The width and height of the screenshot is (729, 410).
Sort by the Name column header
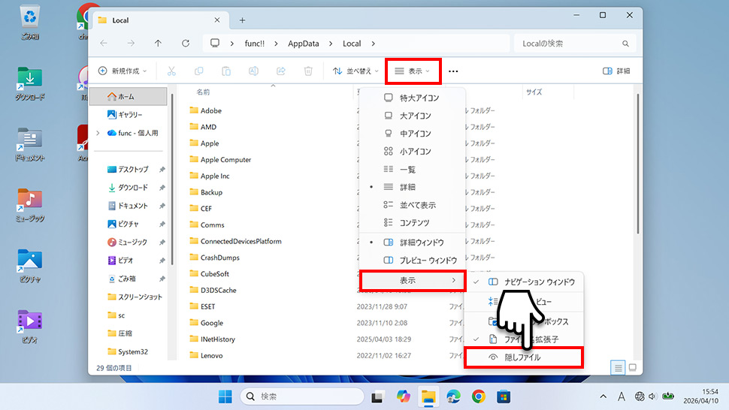point(203,92)
